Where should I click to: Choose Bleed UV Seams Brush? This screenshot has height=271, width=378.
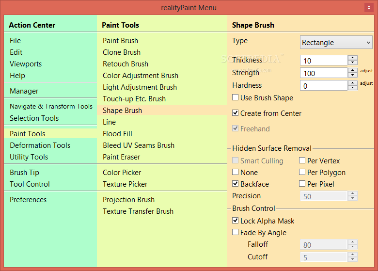(x=139, y=145)
